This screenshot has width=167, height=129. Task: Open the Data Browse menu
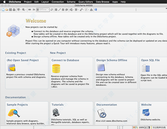pyautogui.click(x=102, y=2)
